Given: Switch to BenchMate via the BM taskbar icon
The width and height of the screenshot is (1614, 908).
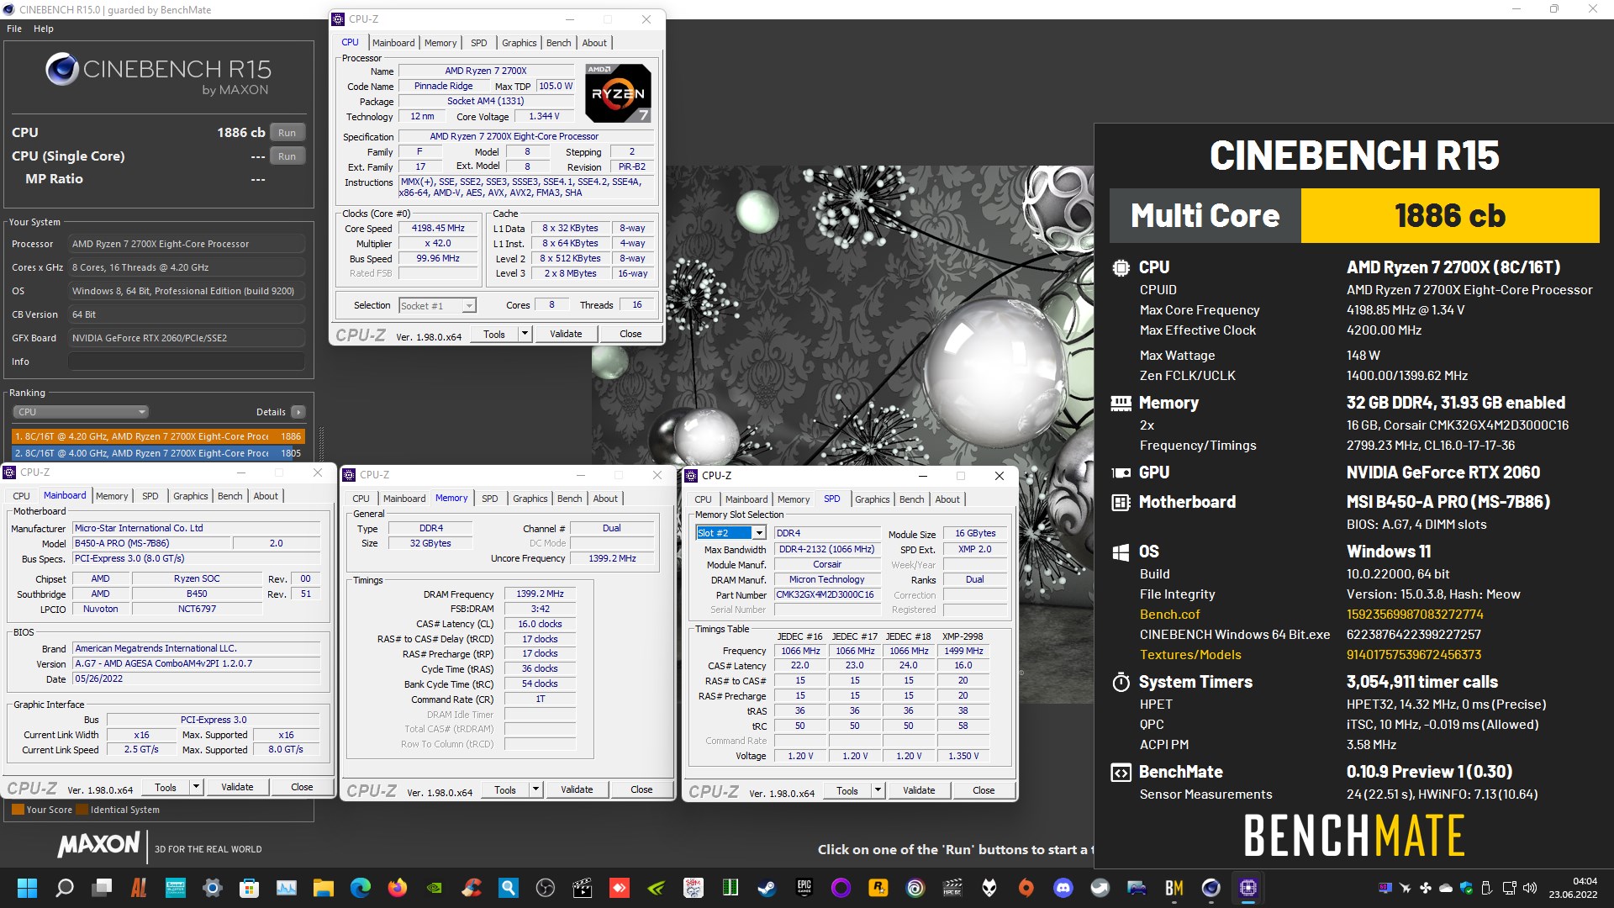Looking at the screenshot, I should coord(1174,888).
